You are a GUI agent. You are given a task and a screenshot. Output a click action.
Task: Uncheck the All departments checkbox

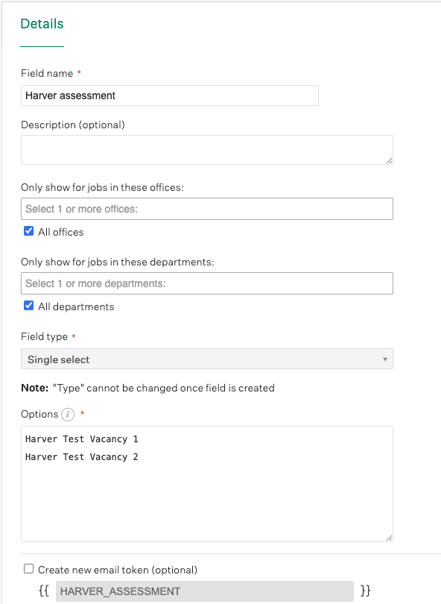coord(28,306)
